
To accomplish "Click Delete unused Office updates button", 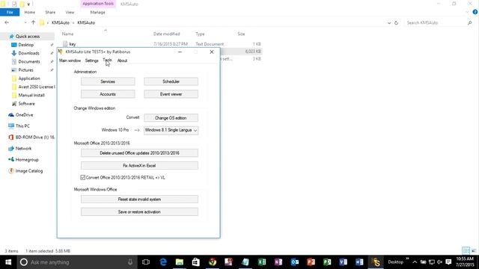I will tap(139, 152).
